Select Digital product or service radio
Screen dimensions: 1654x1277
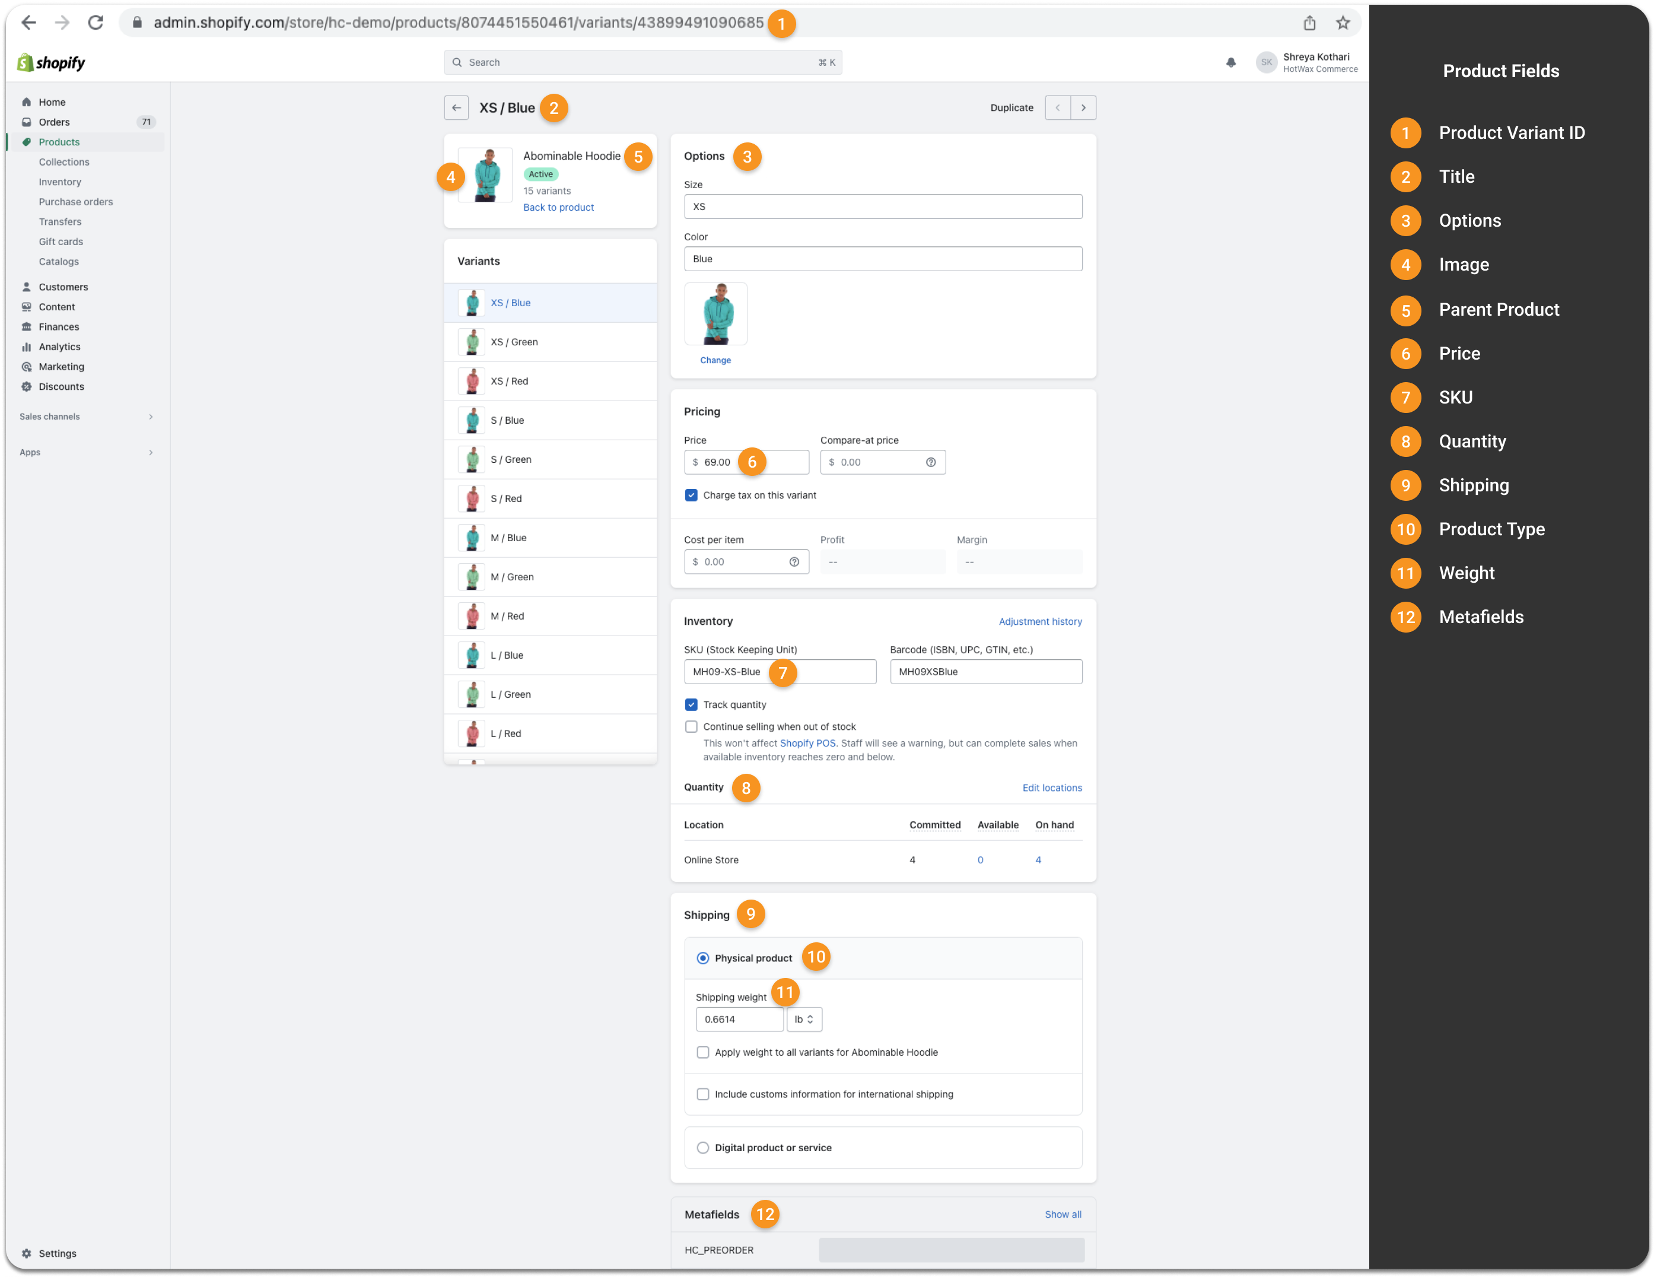pos(703,1148)
